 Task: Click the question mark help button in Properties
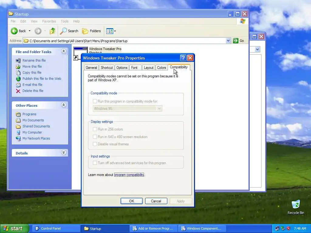(x=183, y=58)
